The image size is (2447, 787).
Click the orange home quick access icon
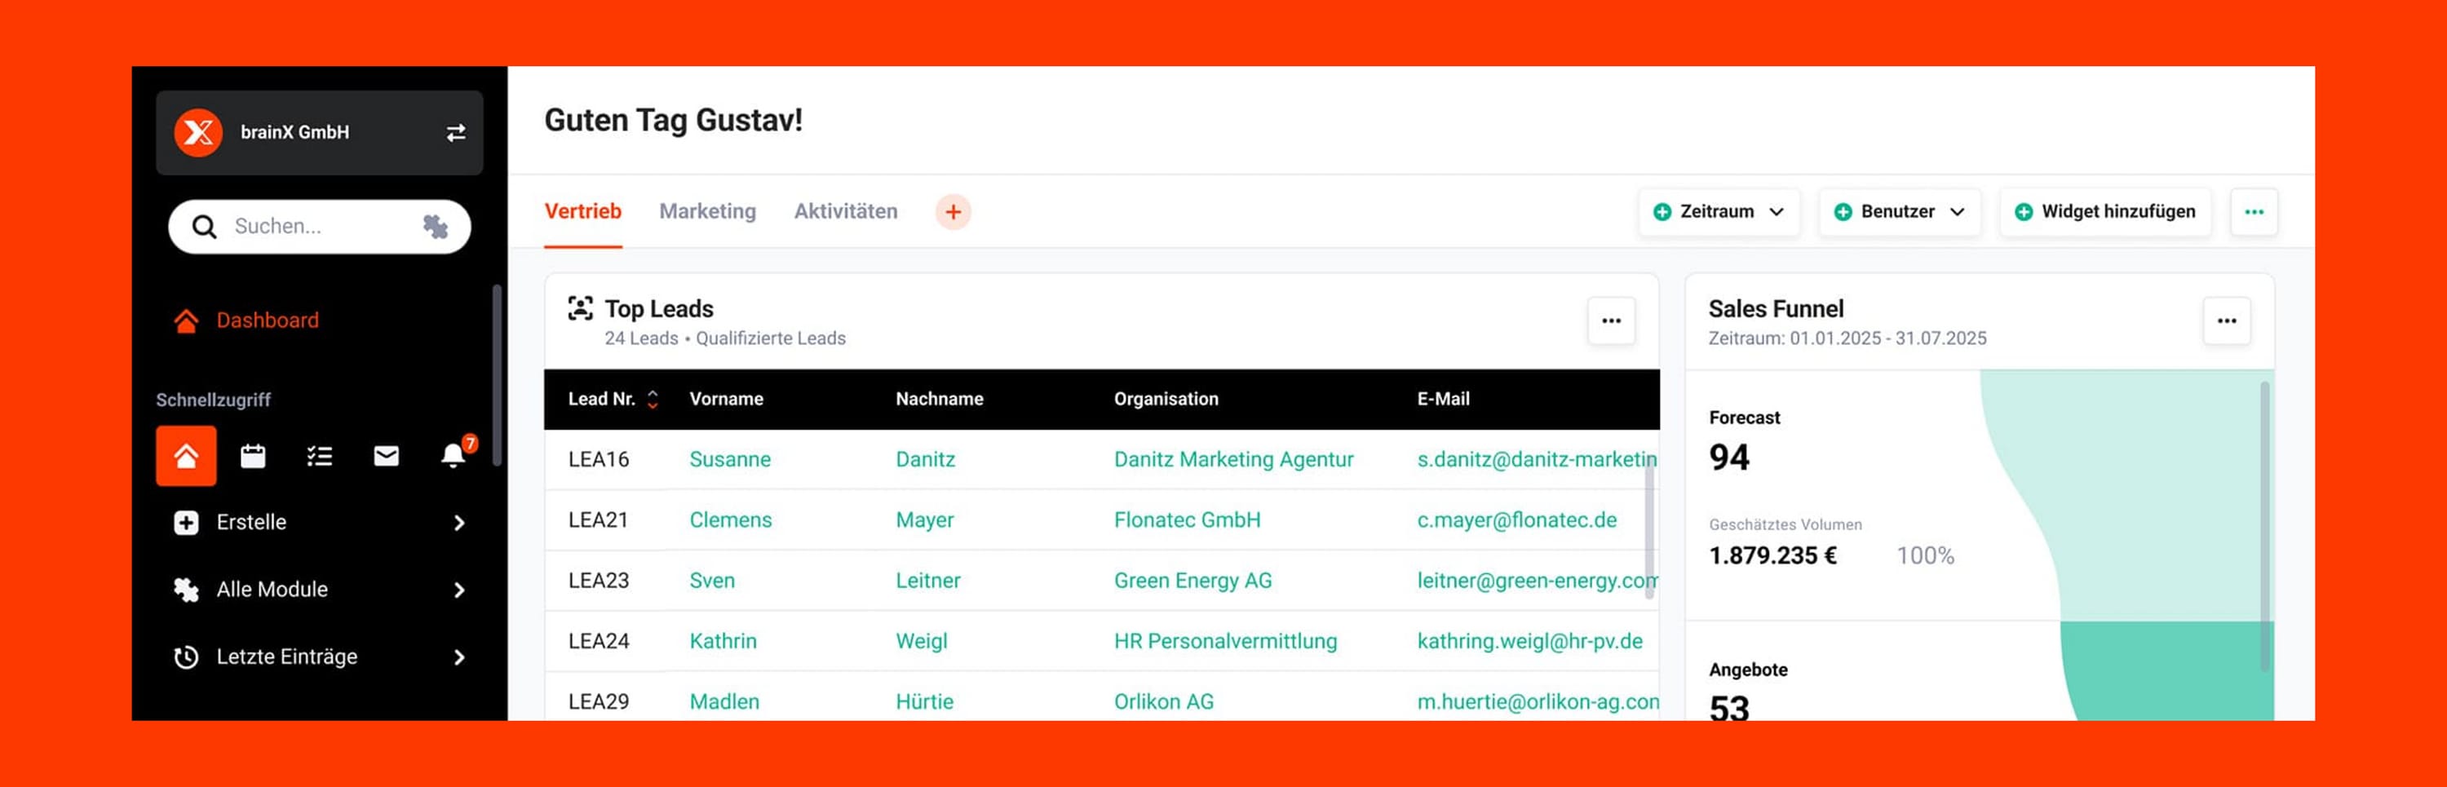186,457
